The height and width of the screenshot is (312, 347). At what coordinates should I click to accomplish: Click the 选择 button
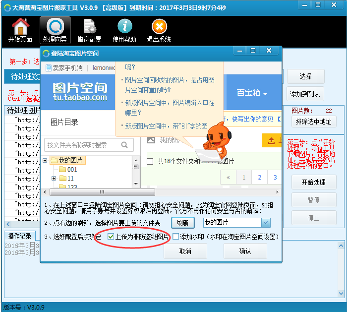(x=306, y=76)
